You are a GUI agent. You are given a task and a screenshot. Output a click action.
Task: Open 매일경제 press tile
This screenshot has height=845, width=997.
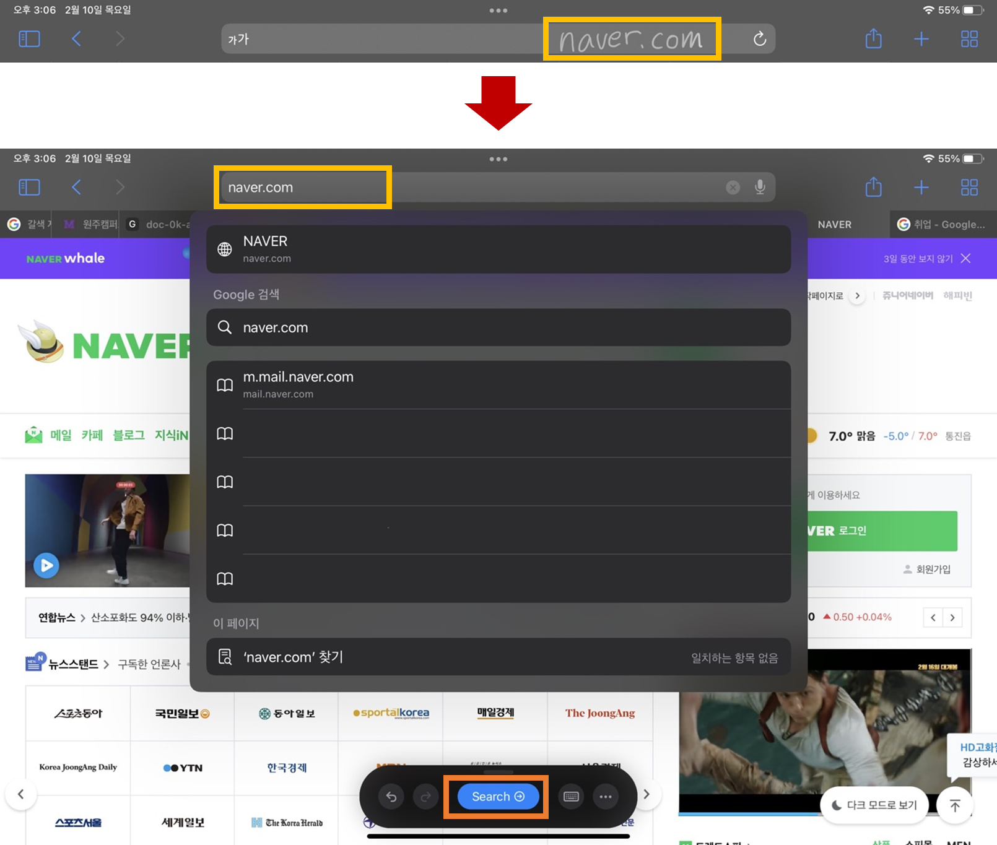click(x=495, y=713)
